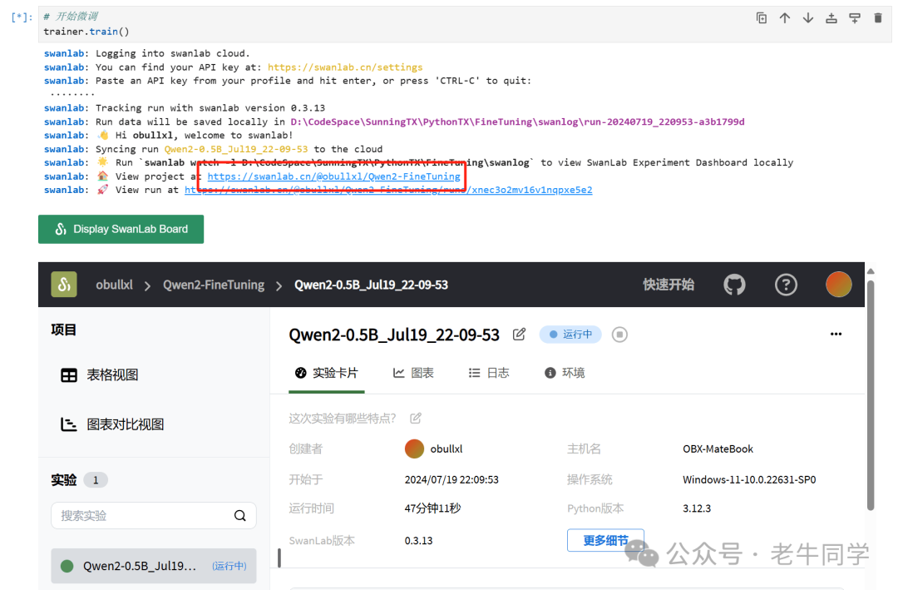This screenshot has width=898, height=590.
Task: Open 快速开始 quick start link
Action: coord(669,285)
